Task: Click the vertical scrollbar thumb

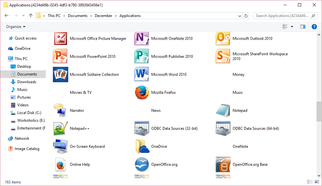Action: click(319, 111)
